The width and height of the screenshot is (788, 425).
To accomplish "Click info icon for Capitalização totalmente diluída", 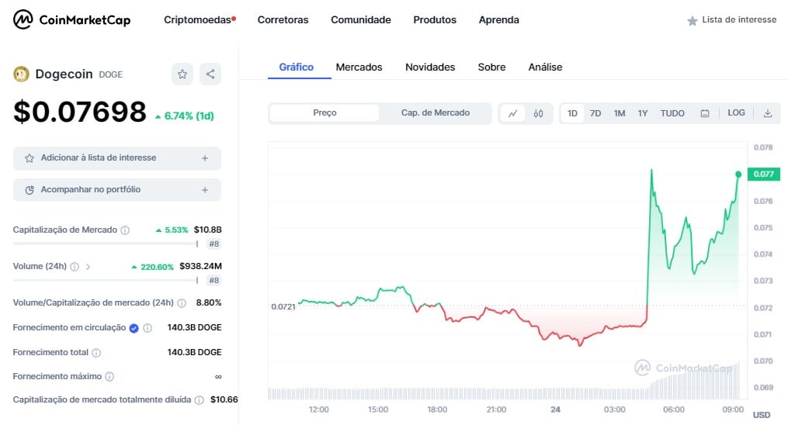I will [x=199, y=400].
